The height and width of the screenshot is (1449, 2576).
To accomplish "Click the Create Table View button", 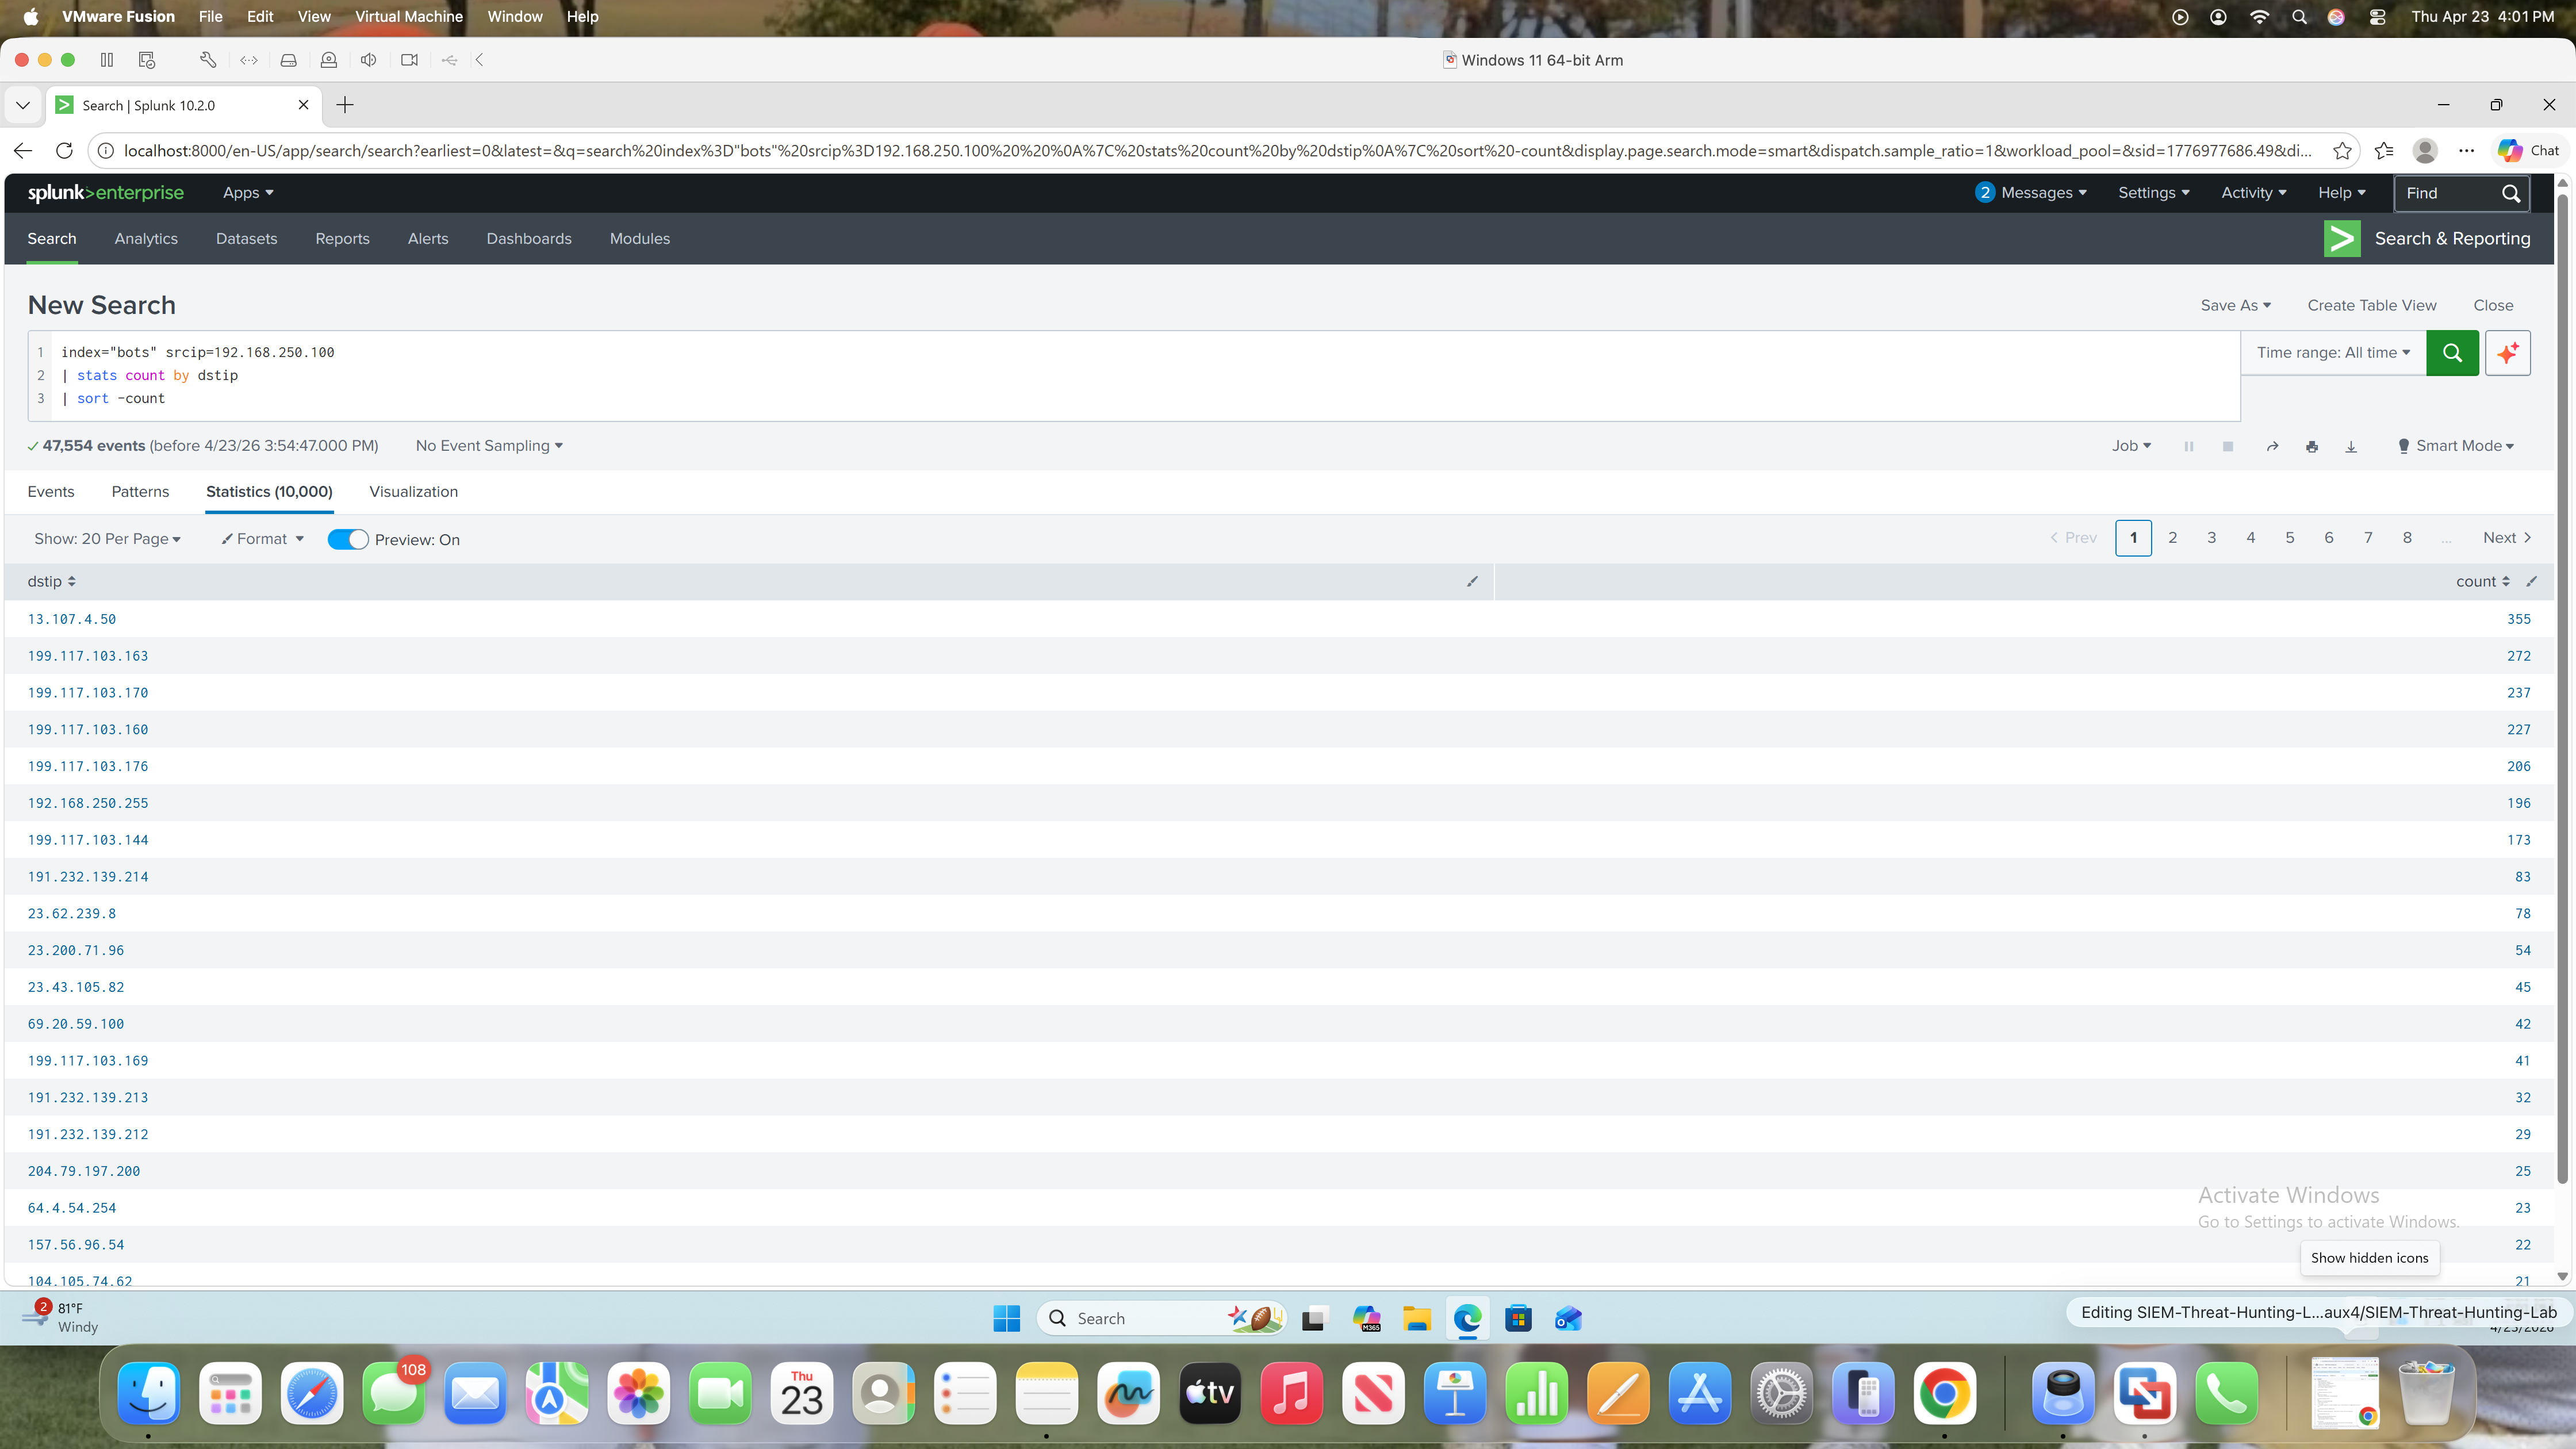I will (2372, 306).
